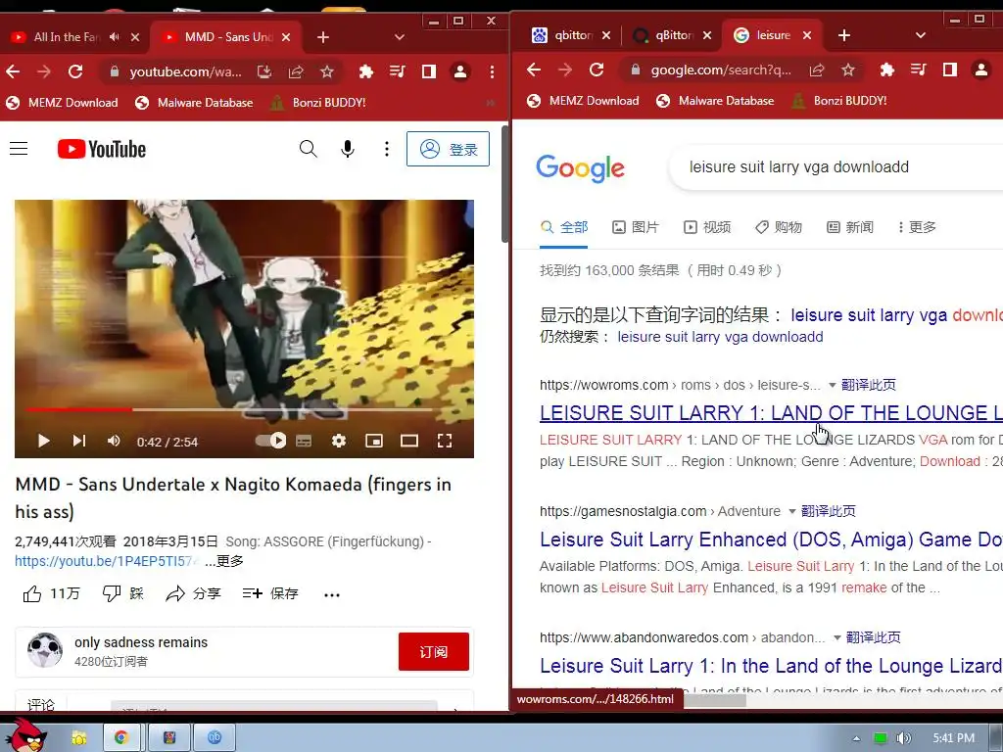Viewport: 1003px width, 752px height.
Task: Open Chrome from the taskbar
Action: 120,738
